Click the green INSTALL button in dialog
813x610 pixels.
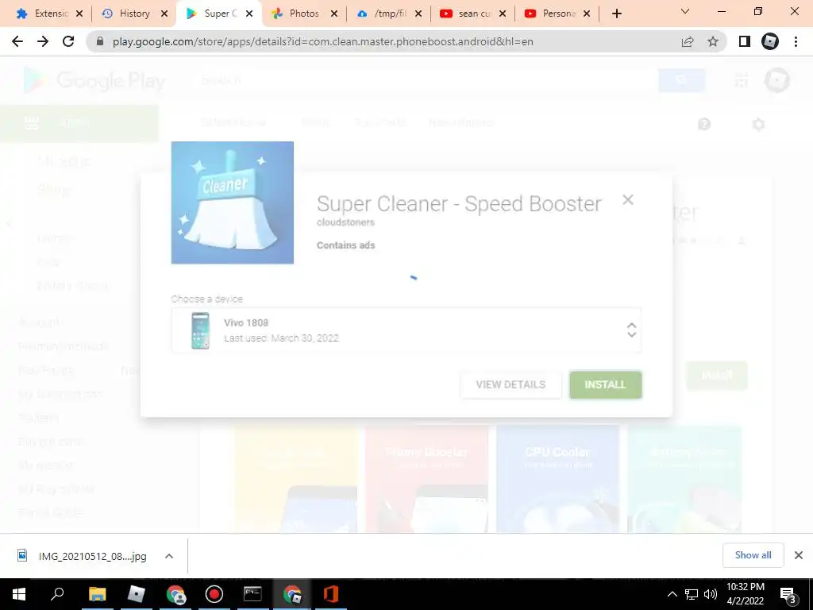[x=606, y=384]
